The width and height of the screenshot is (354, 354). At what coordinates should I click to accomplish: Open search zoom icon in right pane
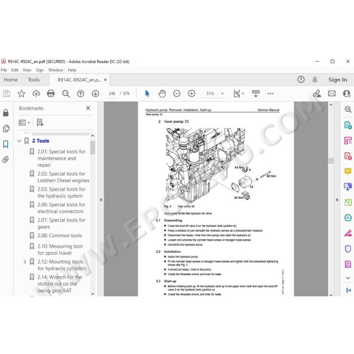348,110
